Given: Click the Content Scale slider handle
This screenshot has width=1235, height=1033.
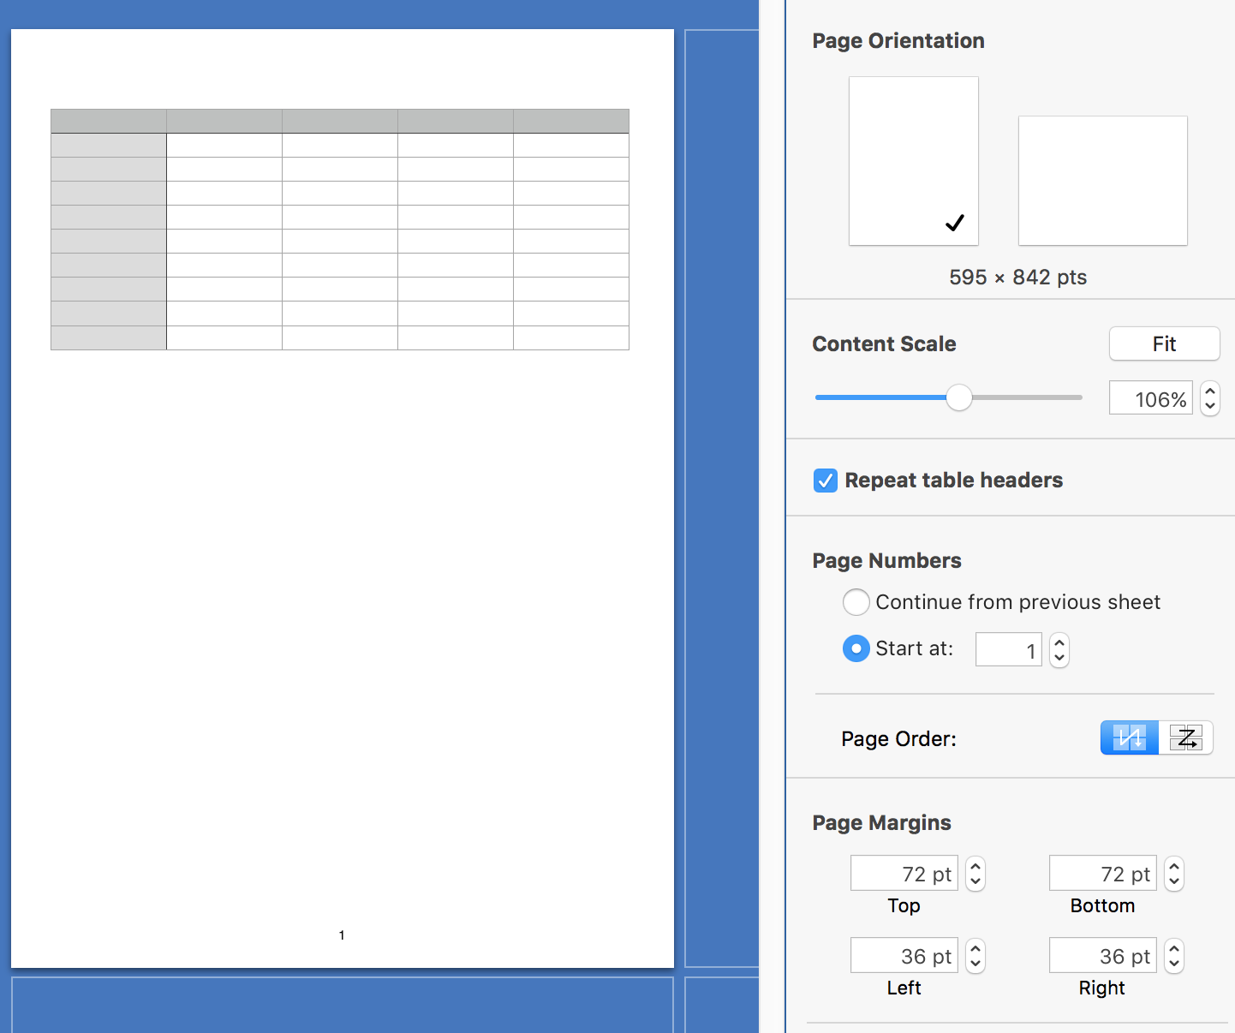Looking at the screenshot, I should tap(959, 397).
